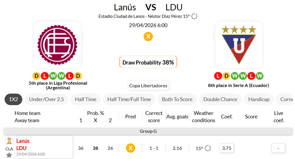The image size is (295, 159).
Task: Click the orange X prediction badge under date
Action: click(148, 36)
